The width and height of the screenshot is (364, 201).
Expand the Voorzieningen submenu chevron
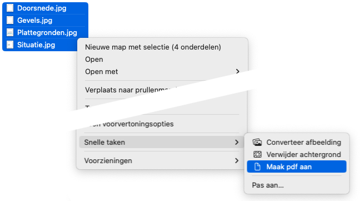[237, 160]
